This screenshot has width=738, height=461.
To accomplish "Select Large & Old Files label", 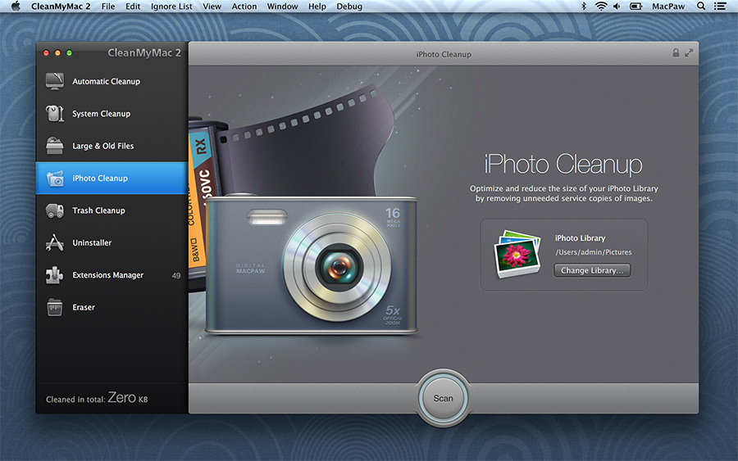I will pos(103,146).
